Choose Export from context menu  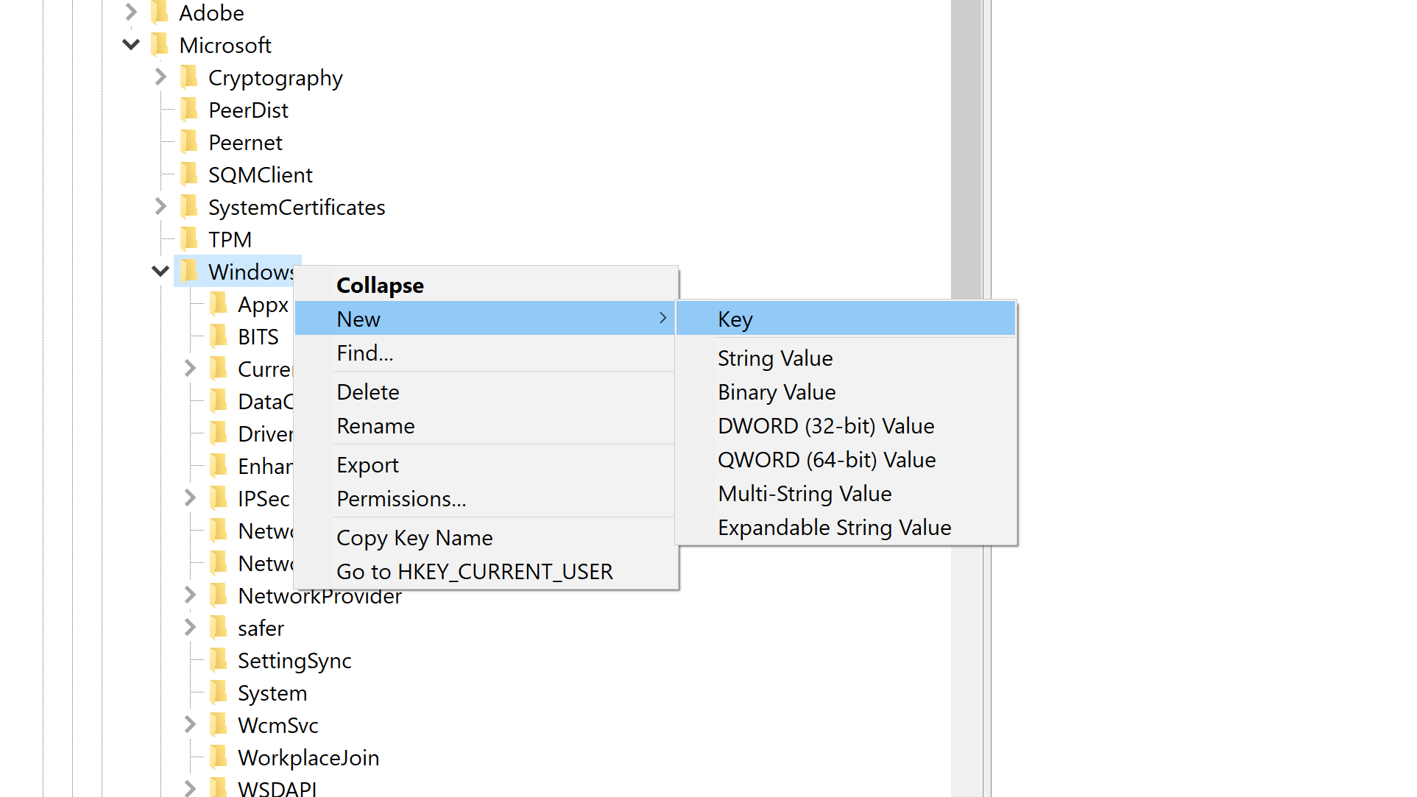coord(367,465)
